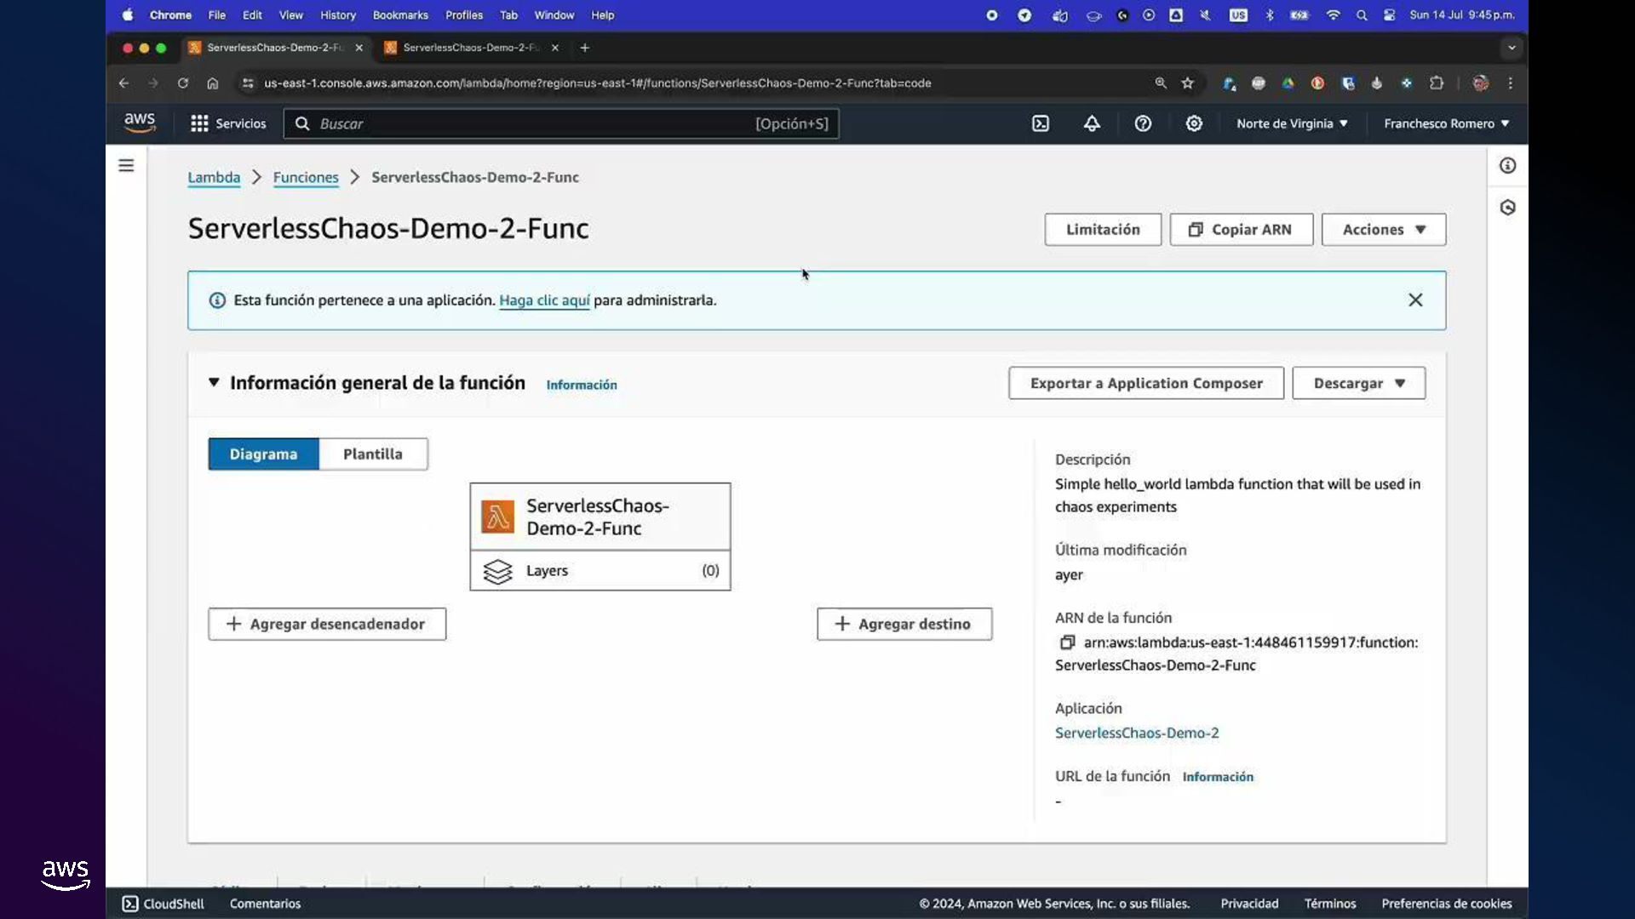
Task: Open the Acciones dropdown
Action: click(1383, 230)
